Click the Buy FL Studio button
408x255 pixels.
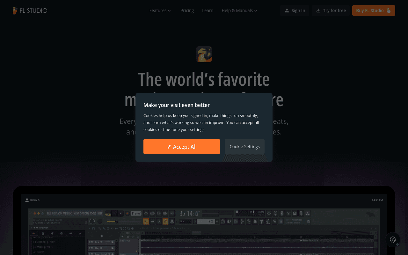pyautogui.click(x=374, y=11)
